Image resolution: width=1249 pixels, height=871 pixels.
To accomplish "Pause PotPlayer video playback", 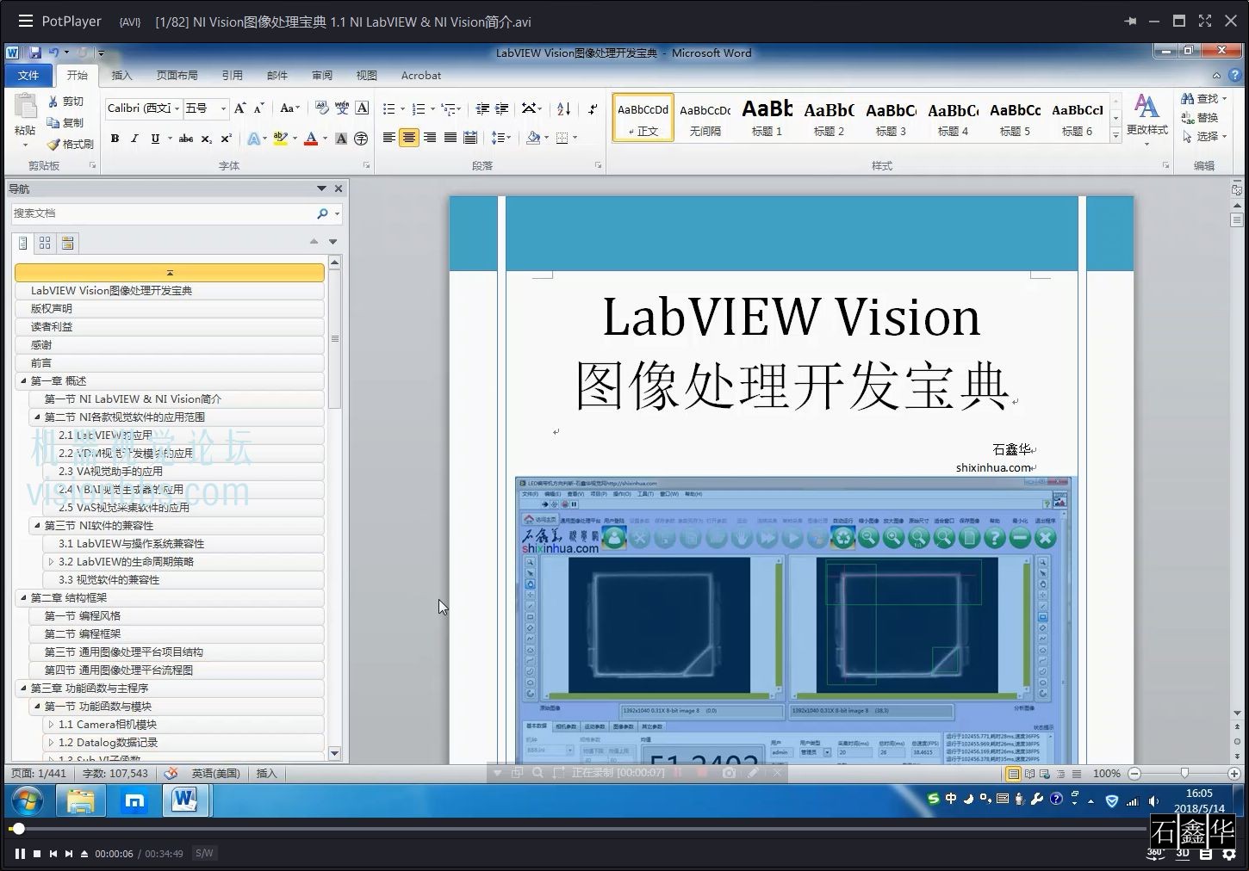I will click(x=20, y=854).
